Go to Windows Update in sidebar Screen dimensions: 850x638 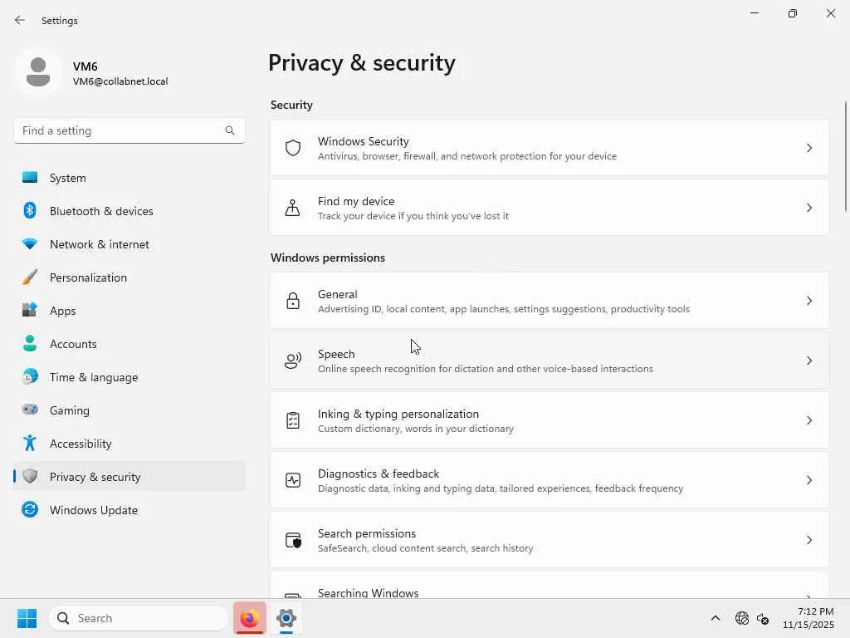[x=93, y=510]
